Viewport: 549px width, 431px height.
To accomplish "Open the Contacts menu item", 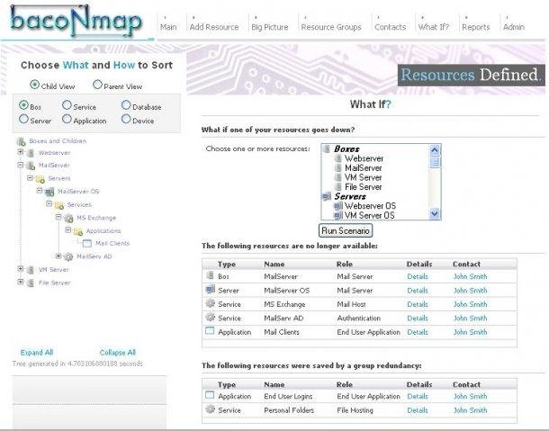I will pyautogui.click(x=390, y=27).
